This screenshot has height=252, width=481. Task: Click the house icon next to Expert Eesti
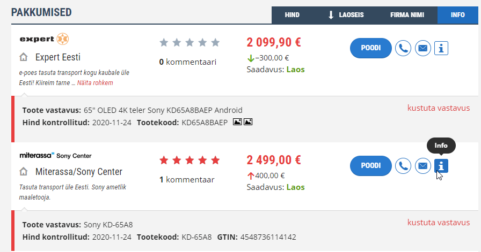tap(24, 57)
